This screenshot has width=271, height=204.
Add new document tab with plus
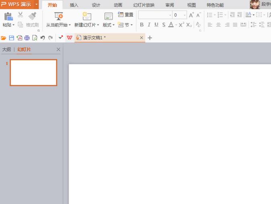click(x=150, y=38)
